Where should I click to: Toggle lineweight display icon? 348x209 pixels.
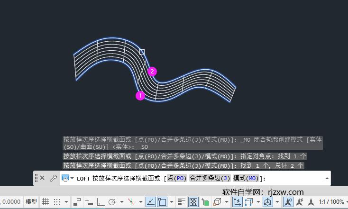[182, 202]
